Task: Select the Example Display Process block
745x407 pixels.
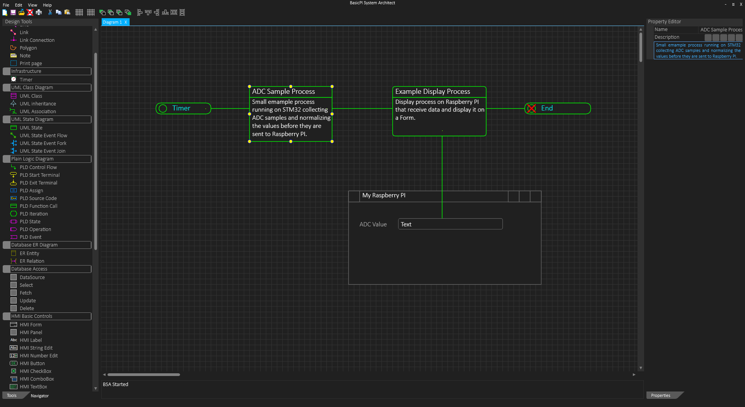Action: (x=439, y=111)
